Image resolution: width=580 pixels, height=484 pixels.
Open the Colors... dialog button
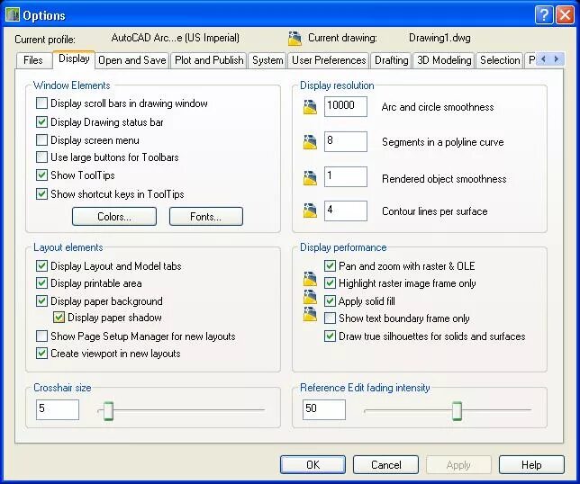click(x=114, y=216)
